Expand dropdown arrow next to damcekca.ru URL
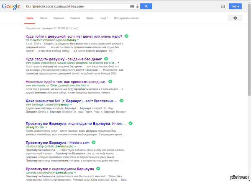251x182 pixels. (x=75, y=173)
